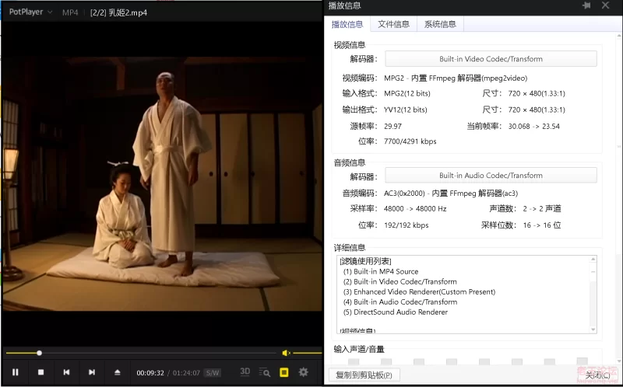Open the chapter/search preview icon
The image size is (623, 387).
click(x=265, y=372)
